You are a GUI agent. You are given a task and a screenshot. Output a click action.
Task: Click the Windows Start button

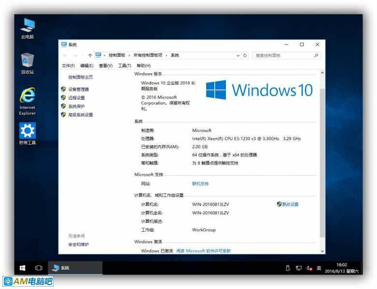pos(22,268)
